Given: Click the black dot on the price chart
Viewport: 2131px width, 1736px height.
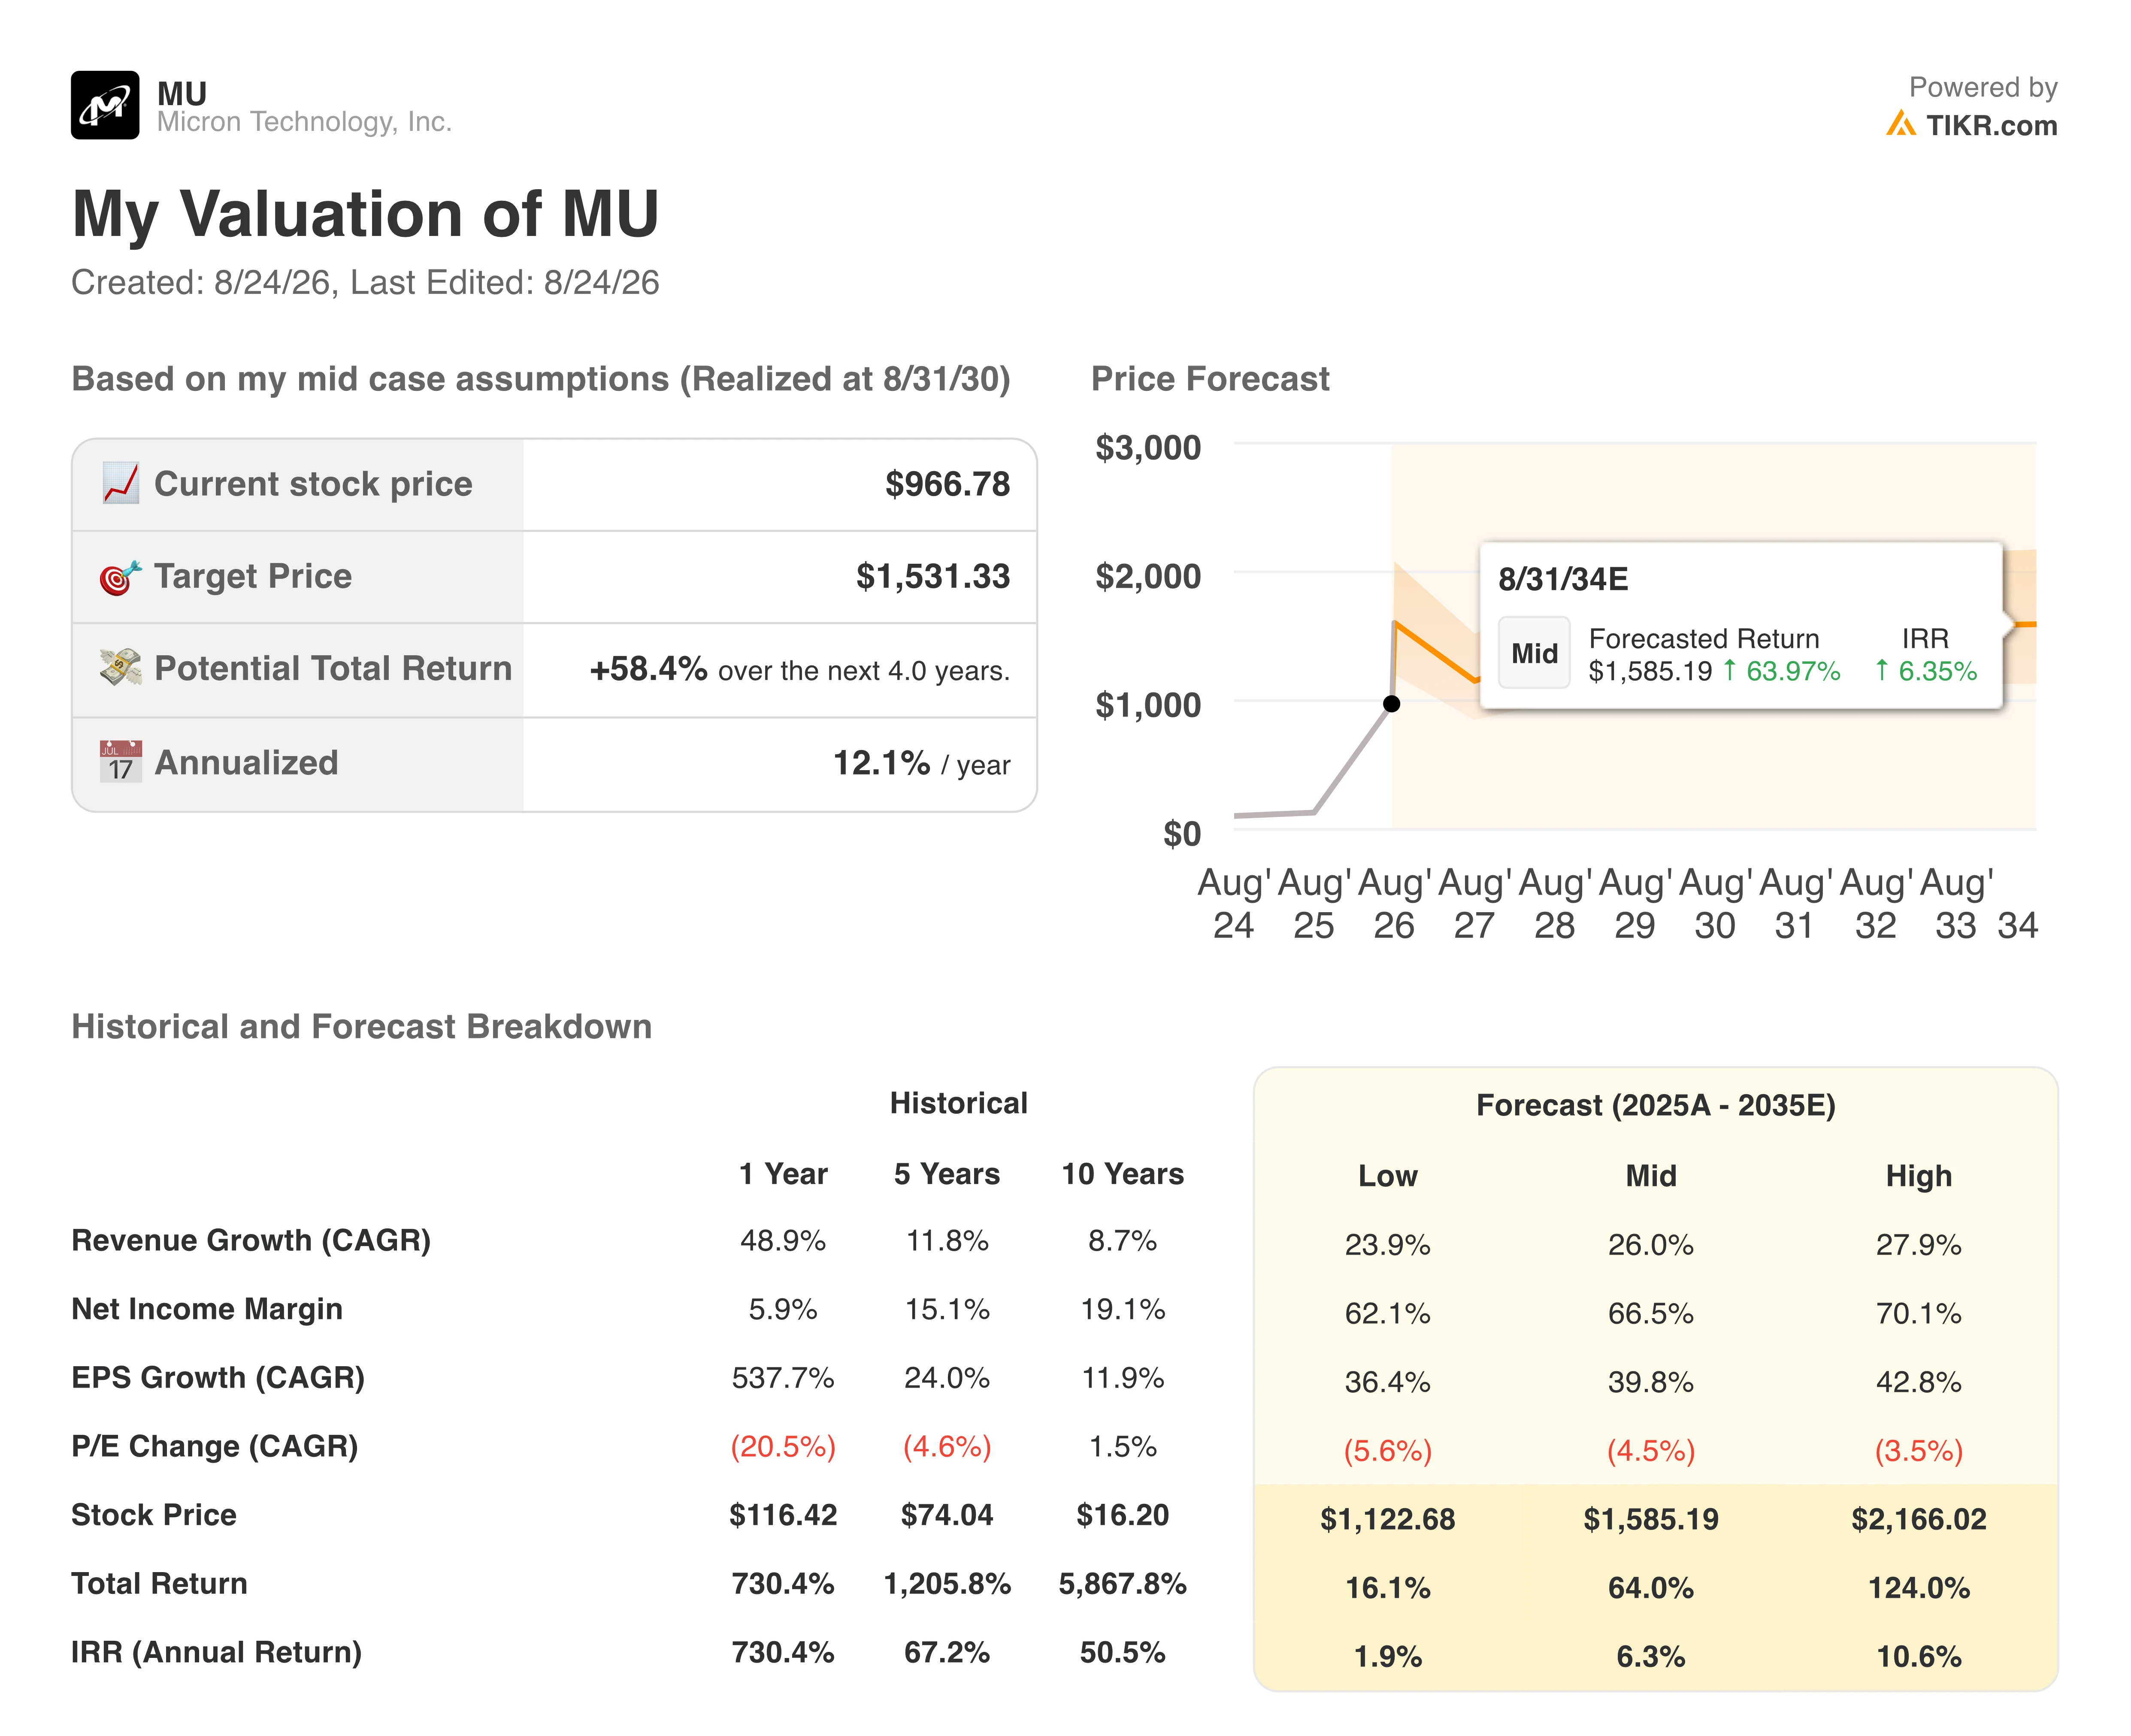Looking at the screenshot, I should click(x=1391, y=704).
